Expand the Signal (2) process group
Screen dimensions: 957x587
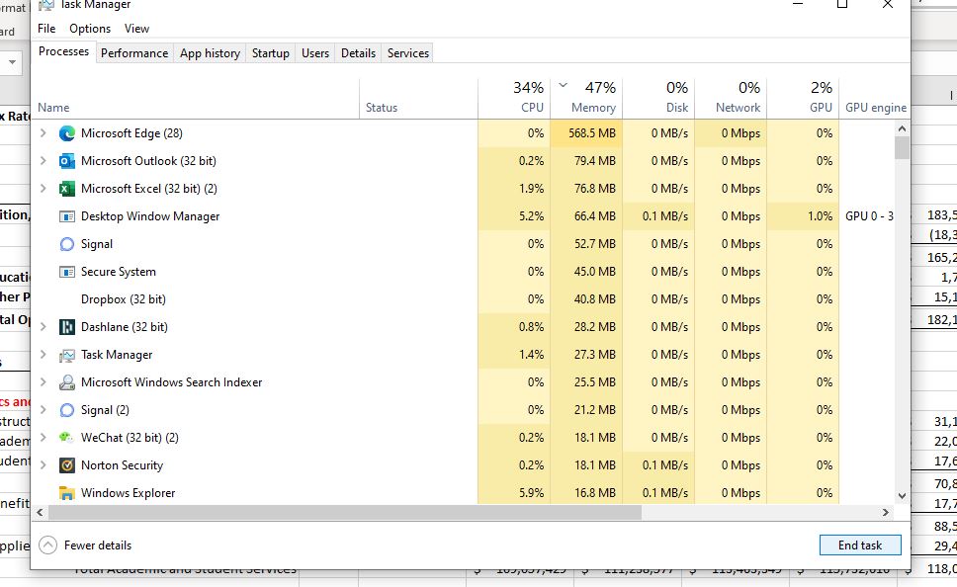pos(43,409)
